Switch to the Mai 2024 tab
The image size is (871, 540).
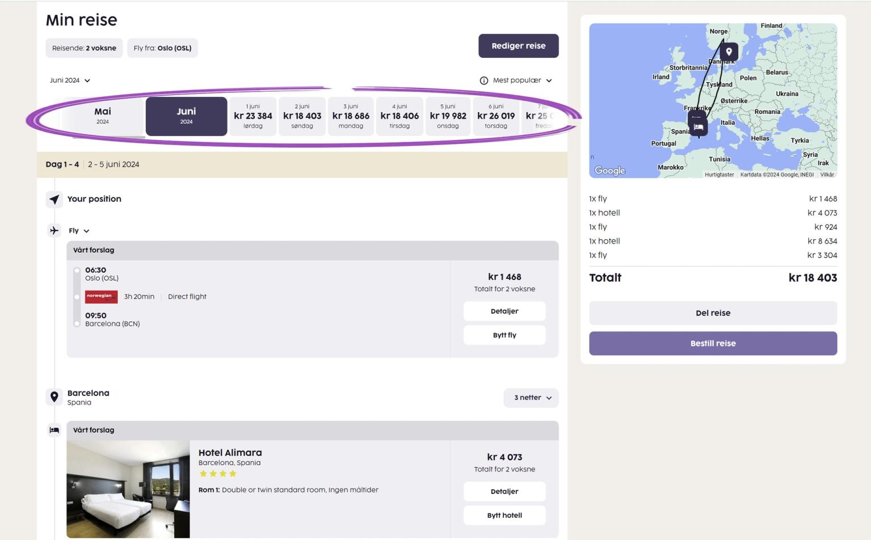[x=103, y=116]
